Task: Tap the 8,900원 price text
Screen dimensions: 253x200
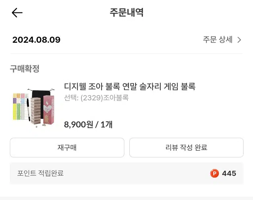Action: coord(78,124)
